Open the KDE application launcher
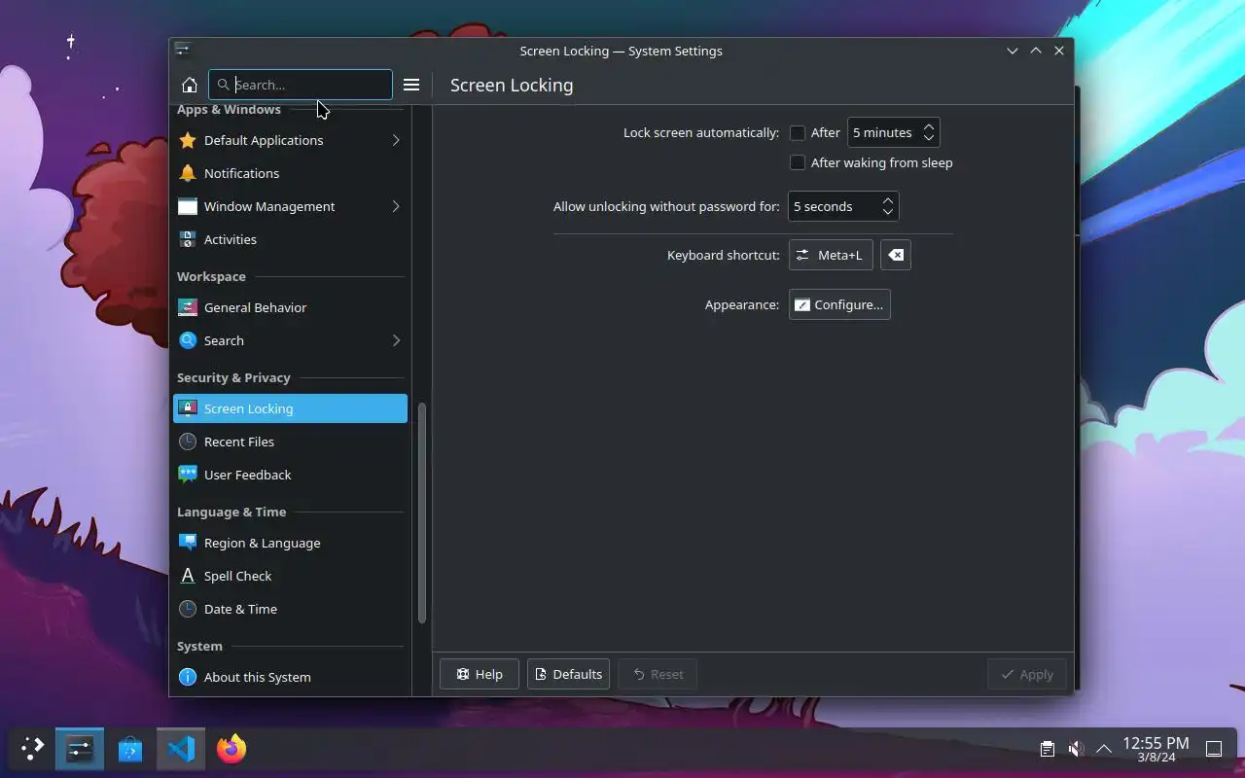 (32, 749)
